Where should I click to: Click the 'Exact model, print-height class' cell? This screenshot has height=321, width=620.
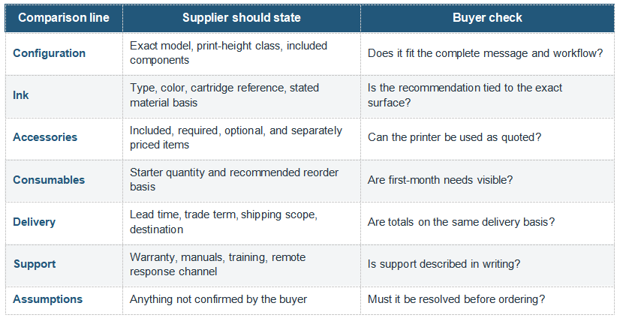[x=241, y=53]
